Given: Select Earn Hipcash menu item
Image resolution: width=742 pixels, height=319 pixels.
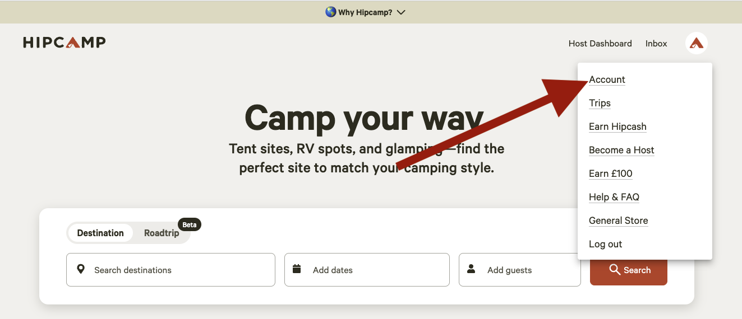Looking at the screenshot, I should [617, 126].
